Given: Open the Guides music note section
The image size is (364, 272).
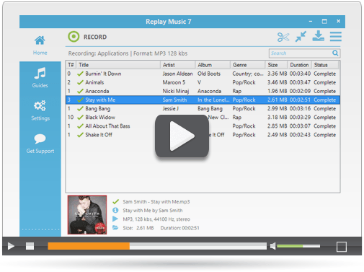Looking at the screenshot, I should (x=40, y=78).
